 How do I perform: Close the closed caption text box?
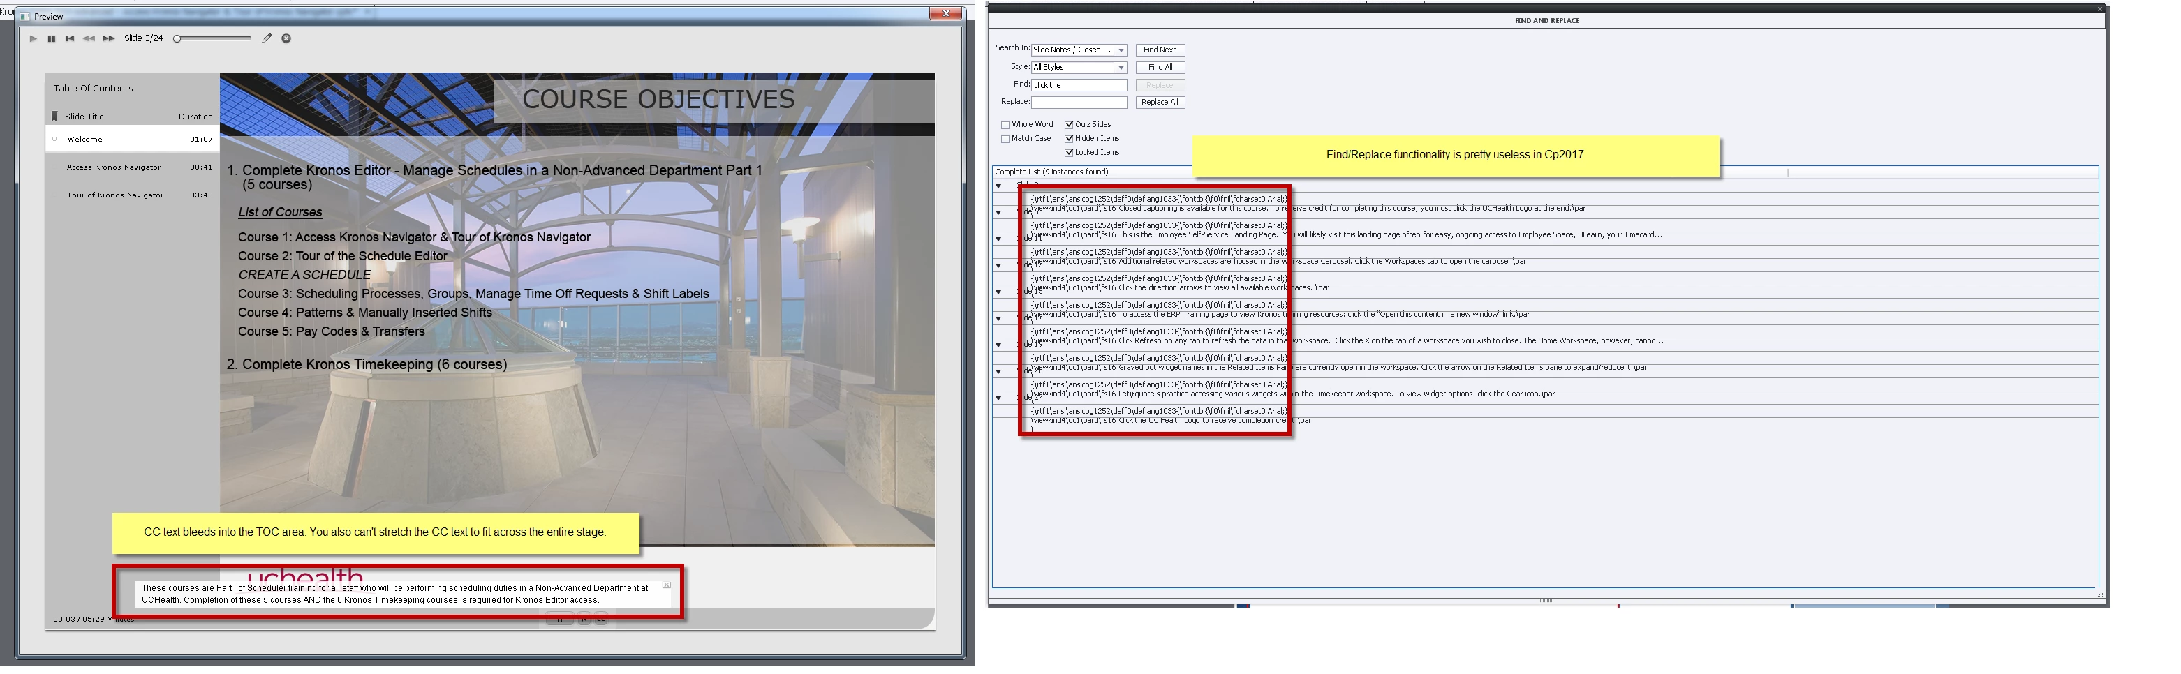[666, 585]
